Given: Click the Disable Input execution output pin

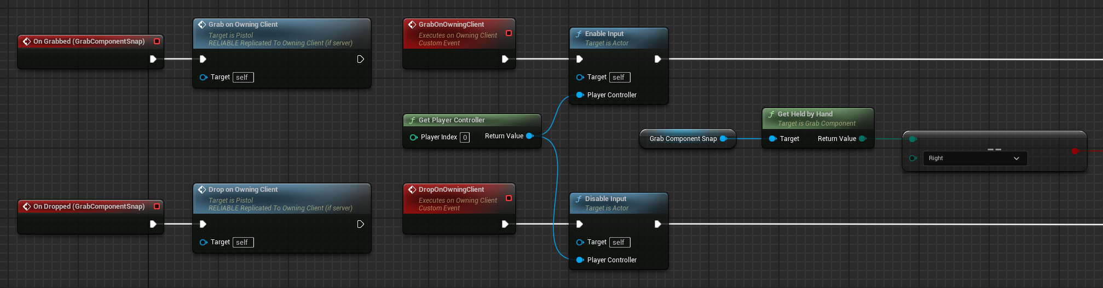Looking at the screenshot, I should [658, 224].
